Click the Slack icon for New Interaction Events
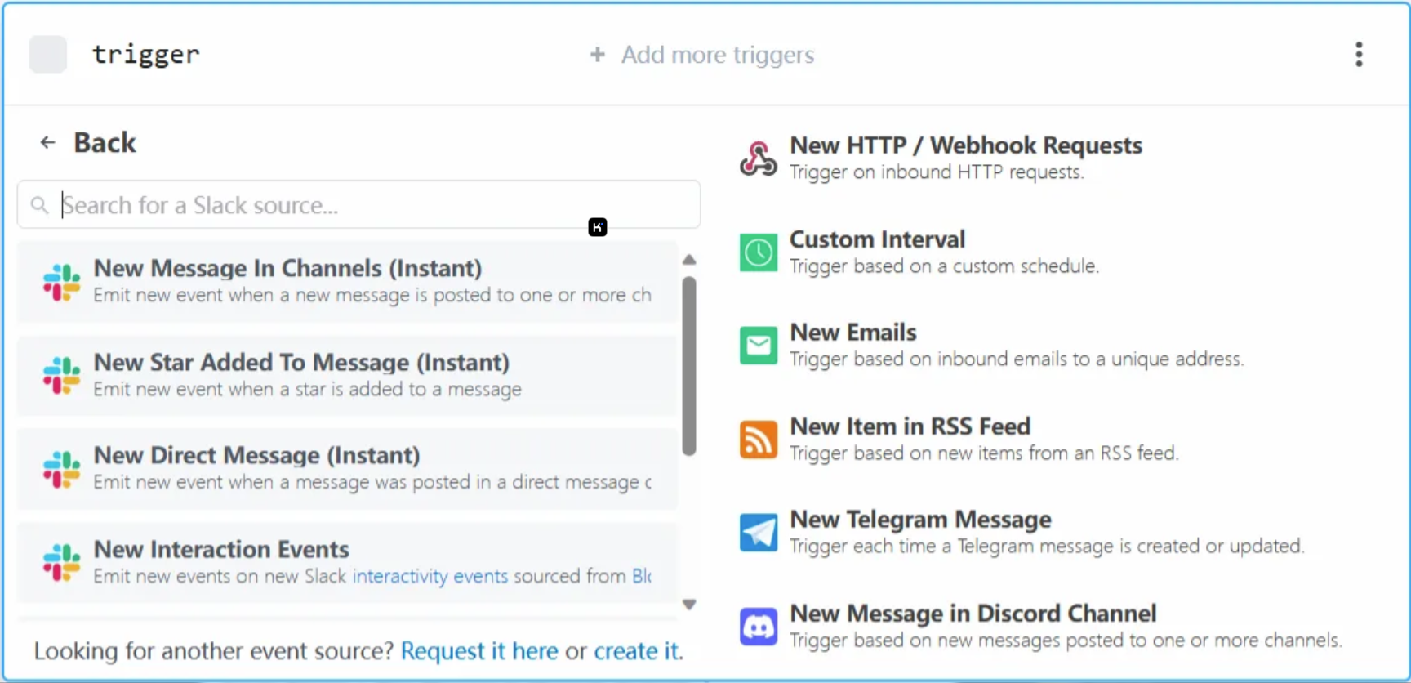 pos(62,564)
